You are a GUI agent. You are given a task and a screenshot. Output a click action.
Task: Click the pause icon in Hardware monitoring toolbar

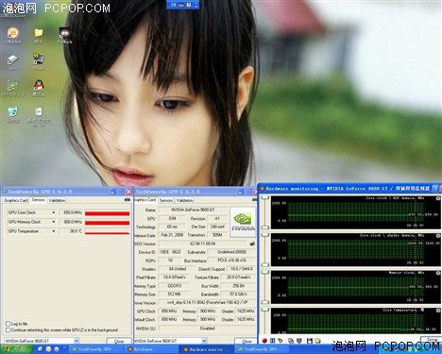click(x=273, y=341)
